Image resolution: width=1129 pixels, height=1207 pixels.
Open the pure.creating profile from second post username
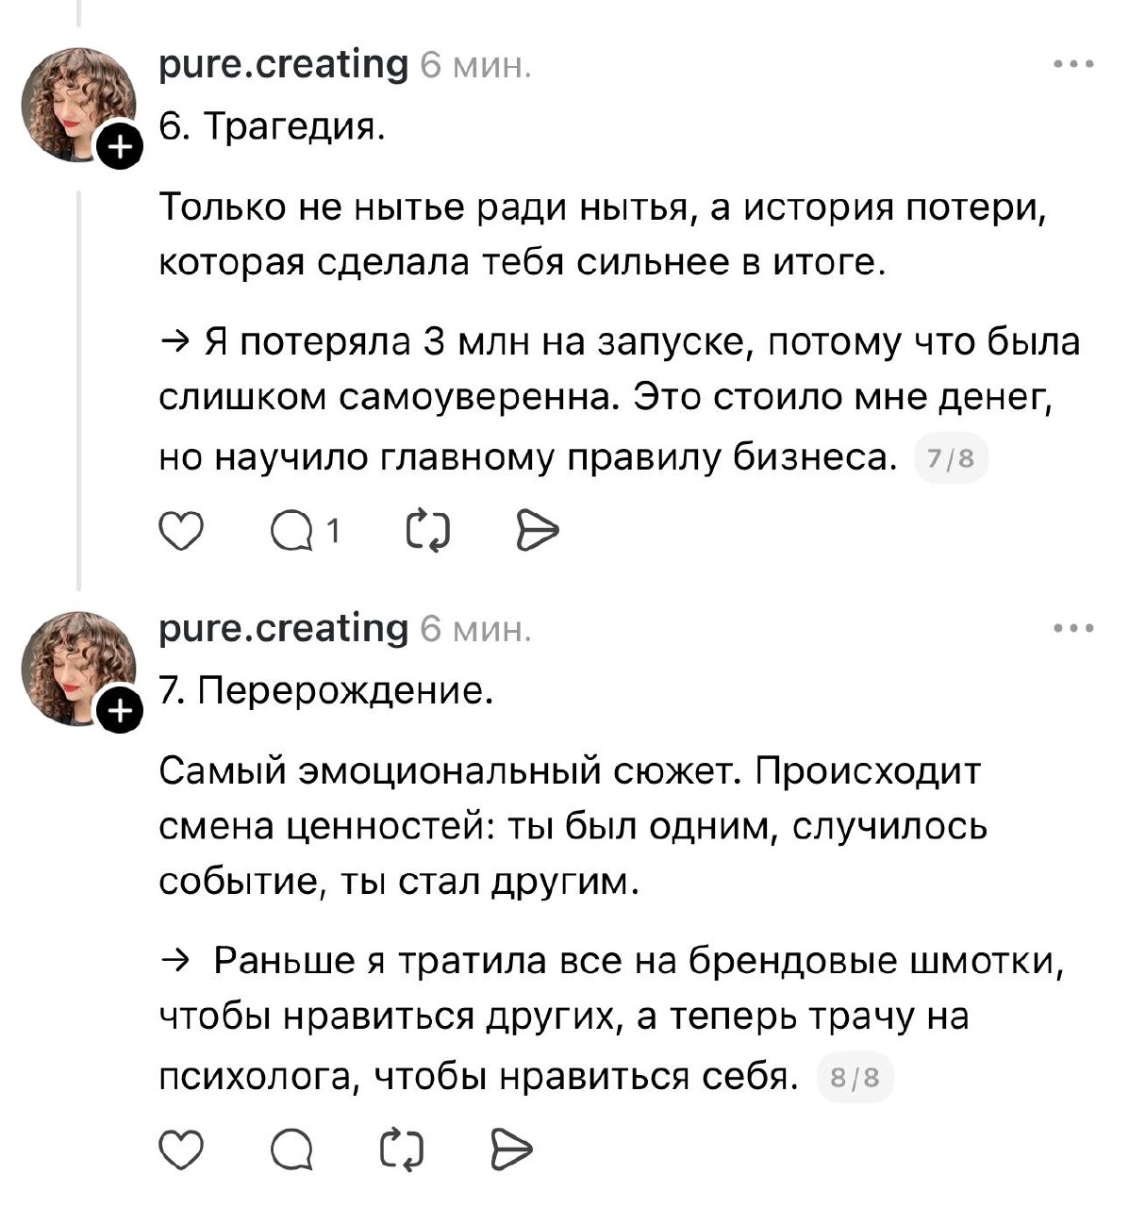pos(283,628)
